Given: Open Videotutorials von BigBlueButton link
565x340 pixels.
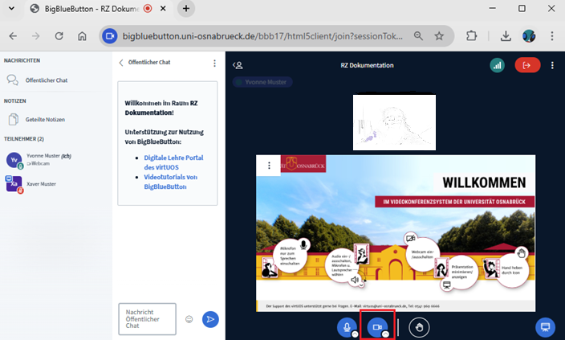Looking at the screenshot, I should click(170, 182).
